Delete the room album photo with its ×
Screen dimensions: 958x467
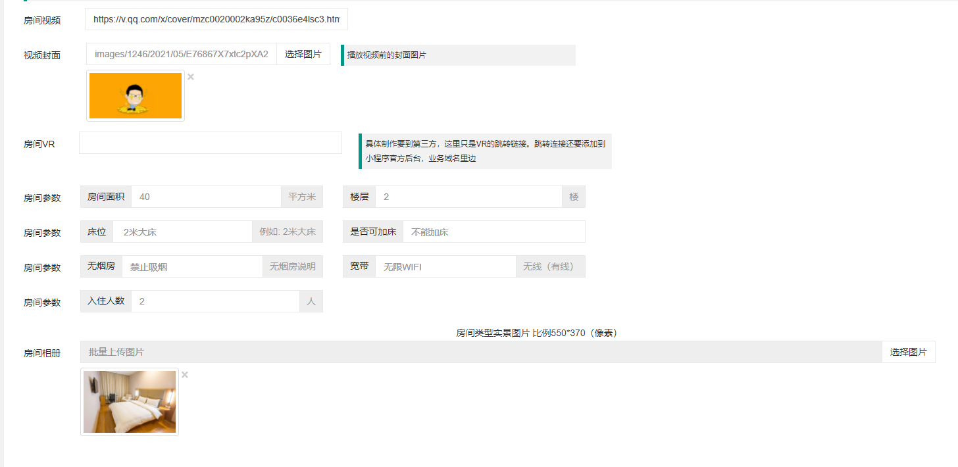[185, 375]
